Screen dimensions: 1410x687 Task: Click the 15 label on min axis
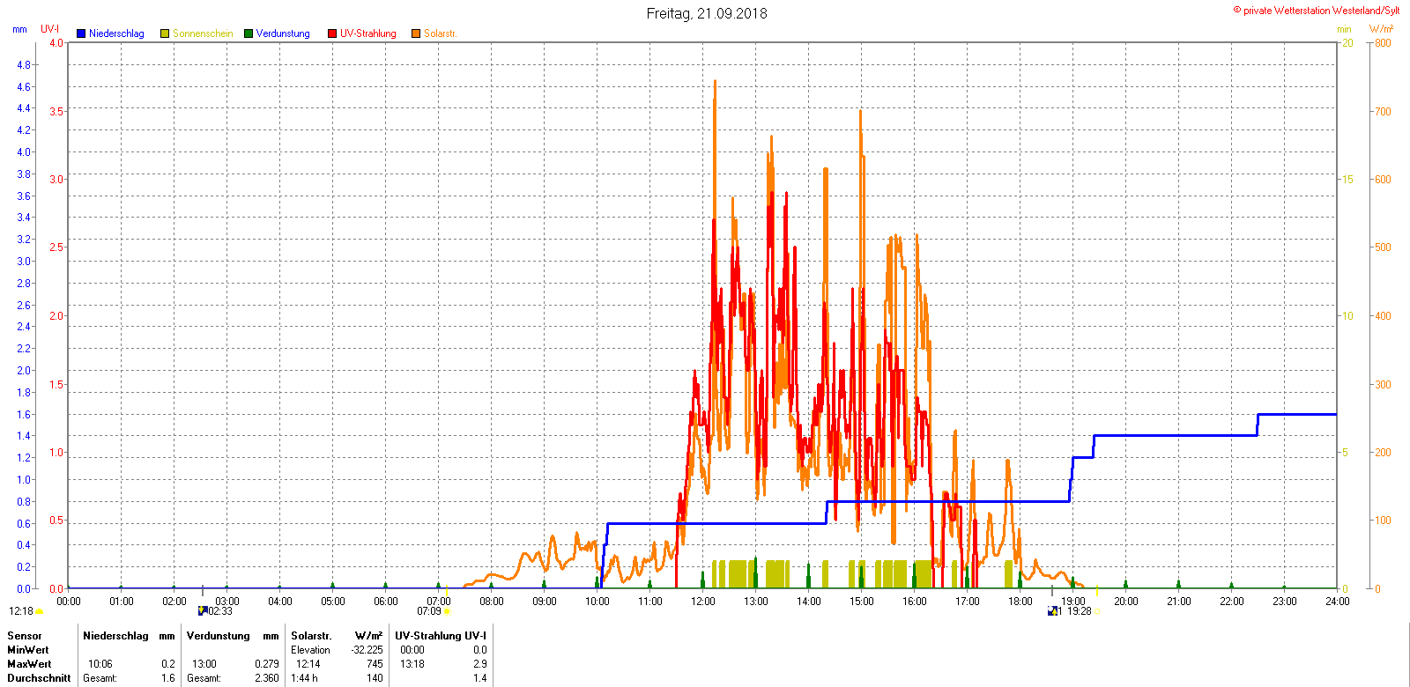click(1347, 180)
